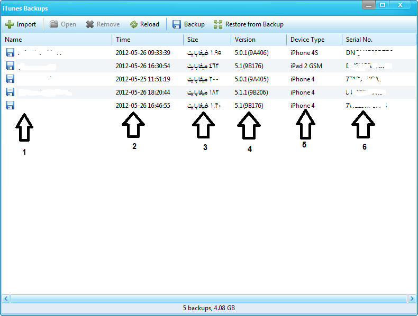The image size is (418, 316).
Task: Maximize the iTunes Backups window
Action: click(x=383, y=5)
